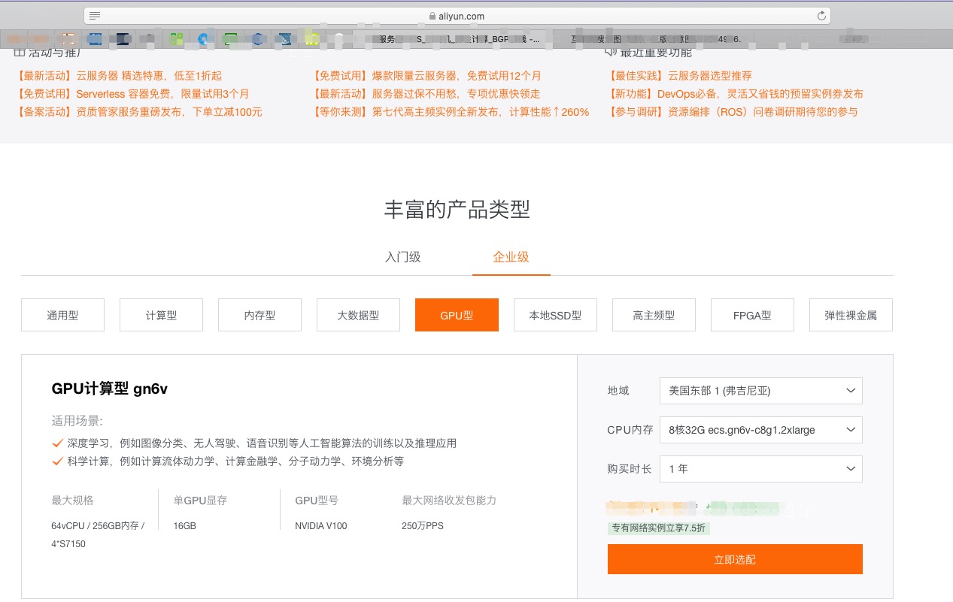Open 云服务器选型推荐 link
This screenshot has width=953, height=602.
click(x=679, y=76)
